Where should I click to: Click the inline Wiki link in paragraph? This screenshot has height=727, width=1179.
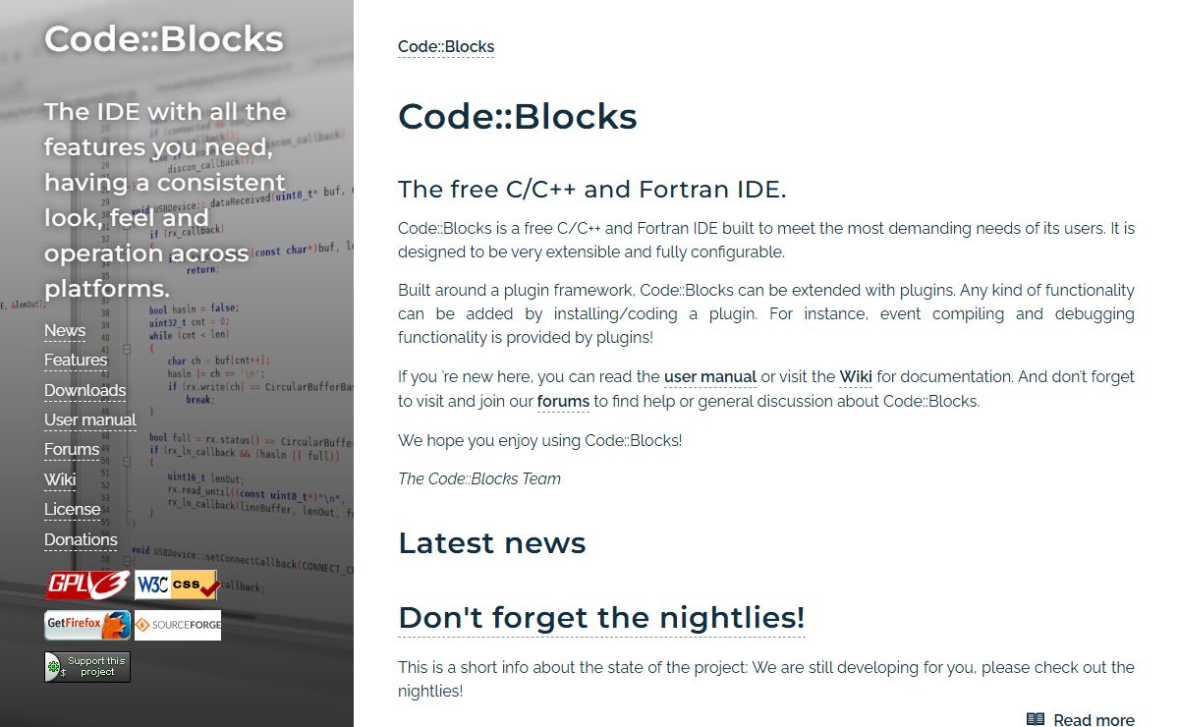coord(856,376)
